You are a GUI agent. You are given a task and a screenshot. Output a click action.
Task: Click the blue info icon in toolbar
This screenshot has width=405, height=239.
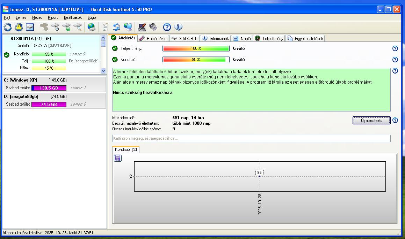(x=178, y=27)
